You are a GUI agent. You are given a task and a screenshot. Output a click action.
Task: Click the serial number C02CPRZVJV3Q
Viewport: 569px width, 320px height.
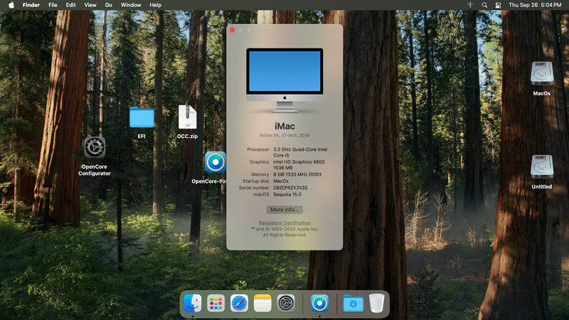[x=290, y=188]
